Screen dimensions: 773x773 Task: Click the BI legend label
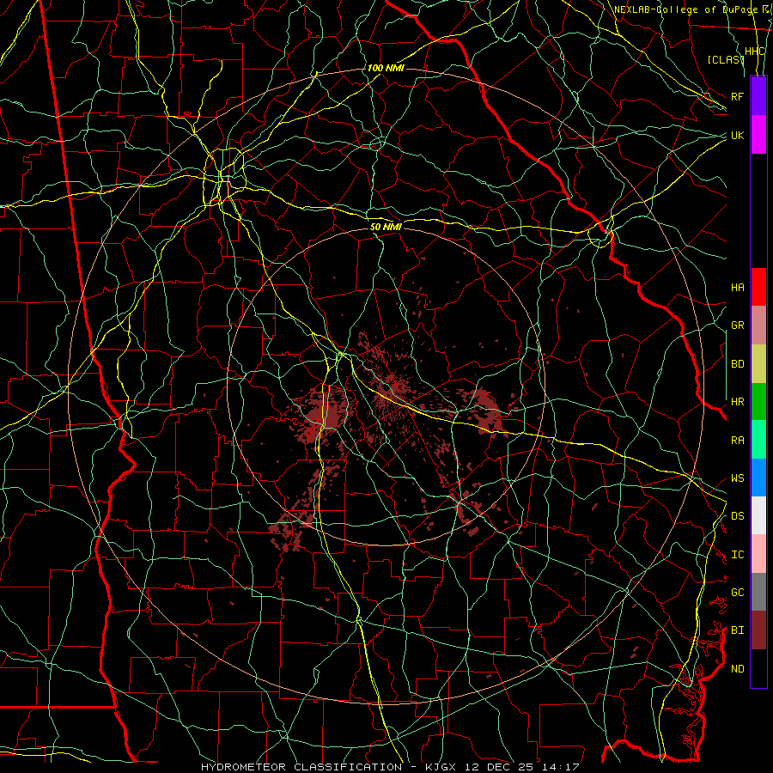coord(737,630)
